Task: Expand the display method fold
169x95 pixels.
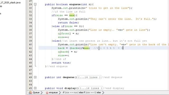Action: pos(35,88)
